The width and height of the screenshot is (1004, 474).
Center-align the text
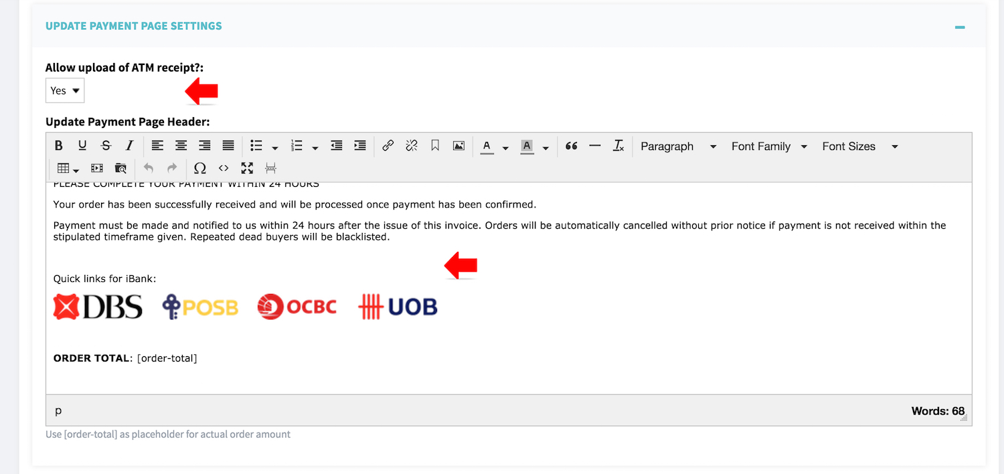click(181, 146)
